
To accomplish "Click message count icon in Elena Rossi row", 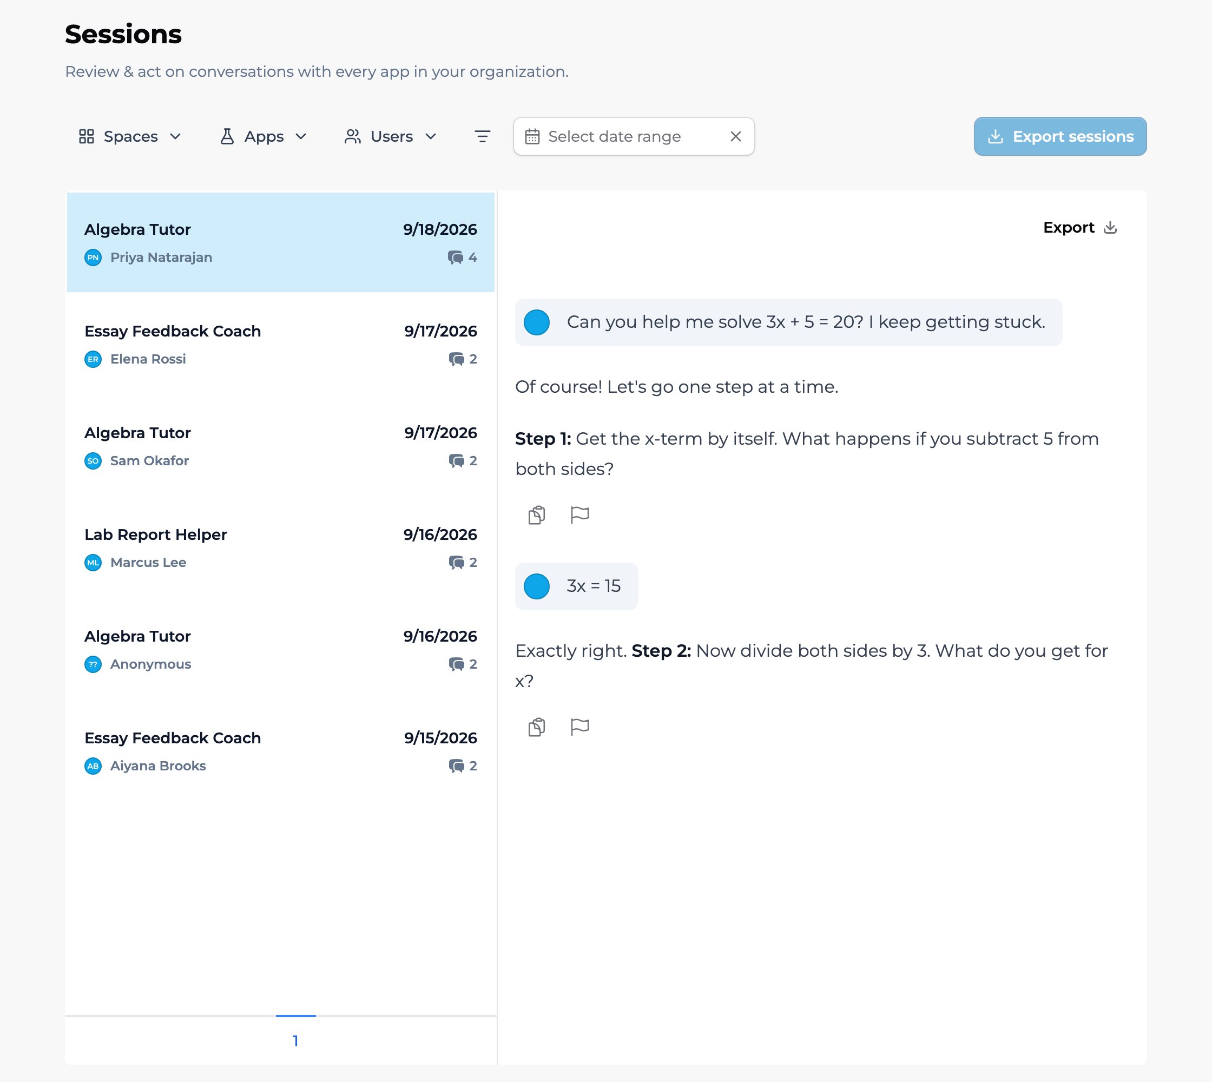I will tap(456, 359).
